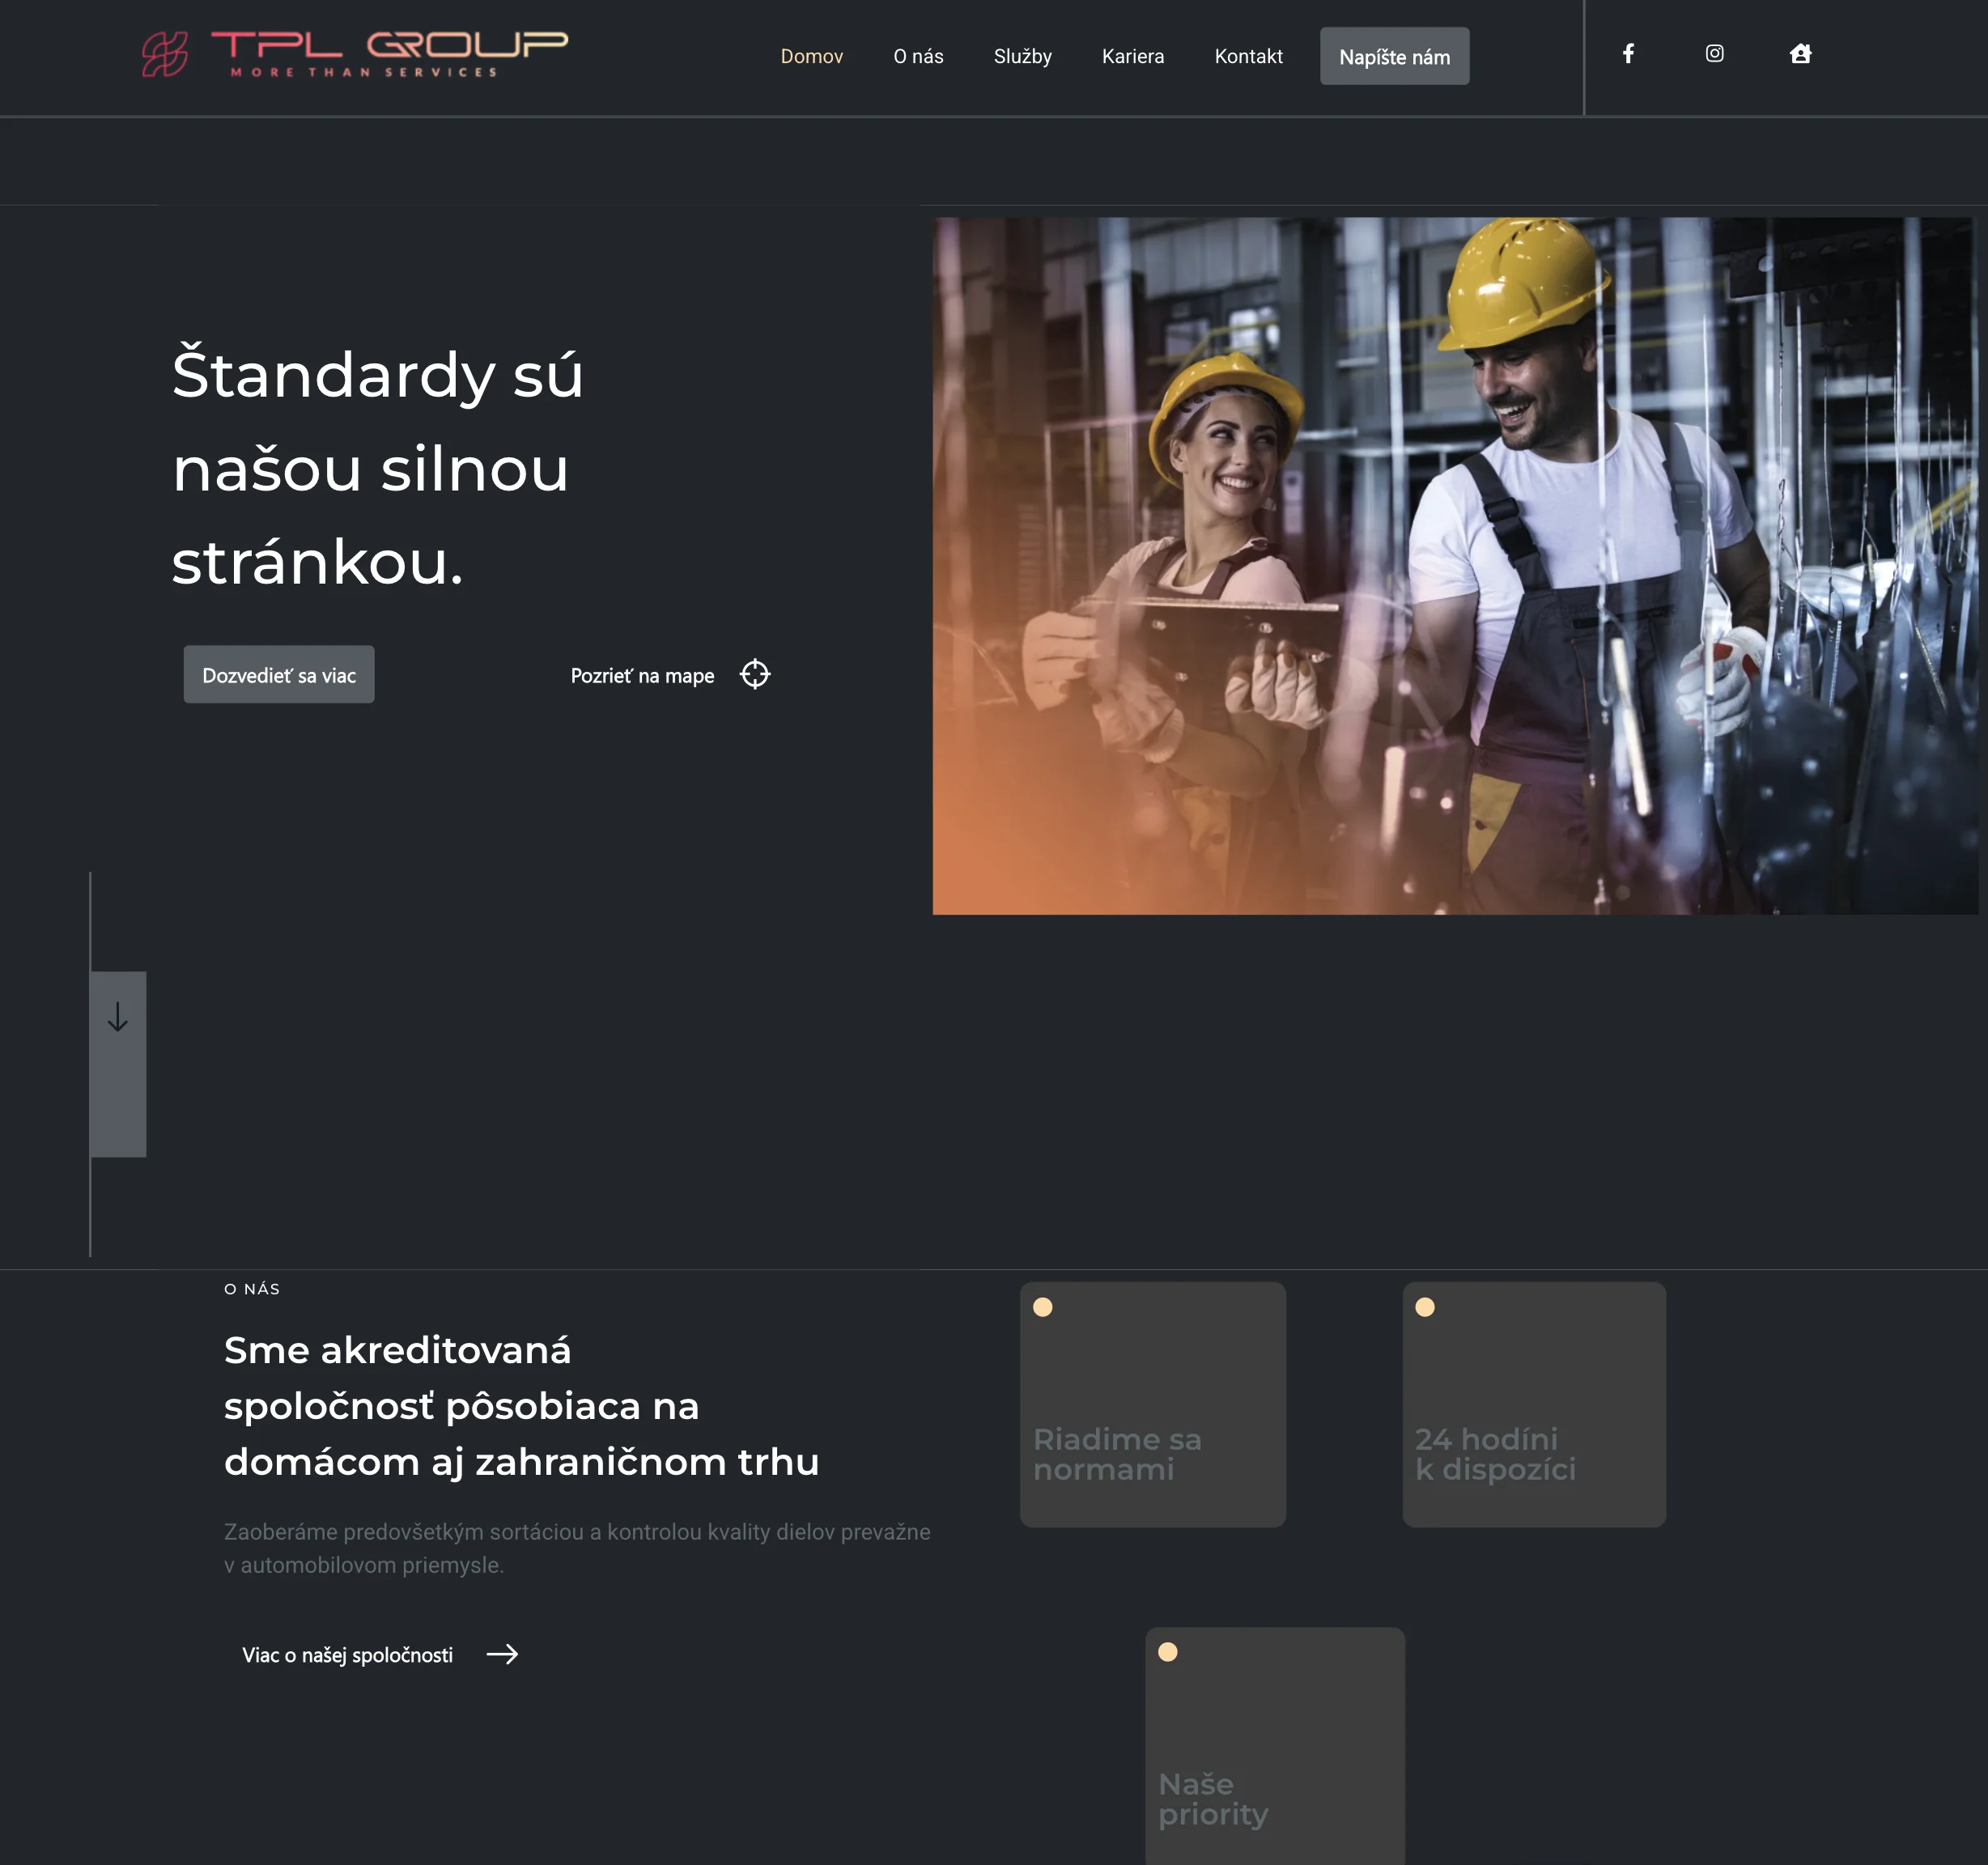The image size is (1988, 1865).
Task: Select O nás in the navigation
Action: coord(918,56)
